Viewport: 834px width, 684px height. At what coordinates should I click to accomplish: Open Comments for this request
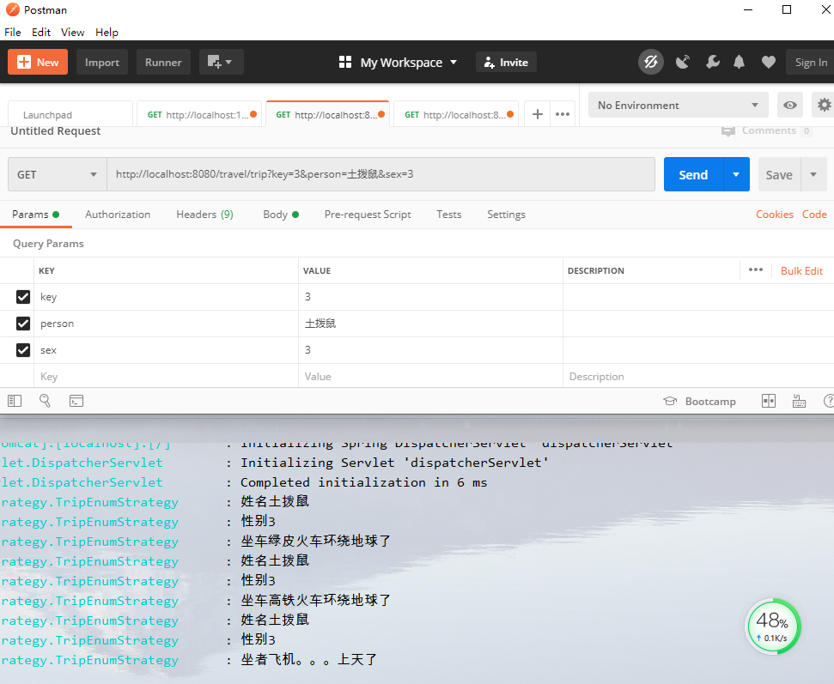point(767,130)
